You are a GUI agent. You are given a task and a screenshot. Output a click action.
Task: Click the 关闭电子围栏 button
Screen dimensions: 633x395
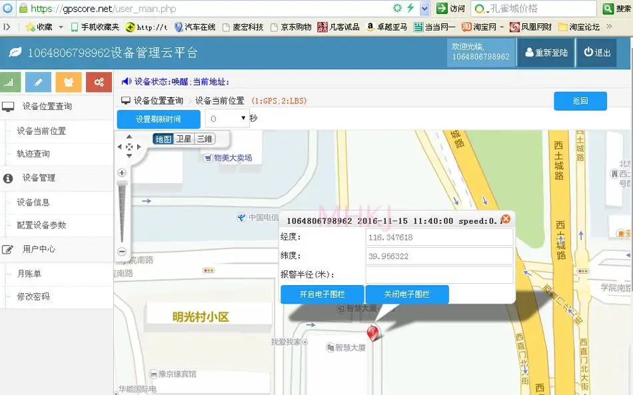pos(407,294)
